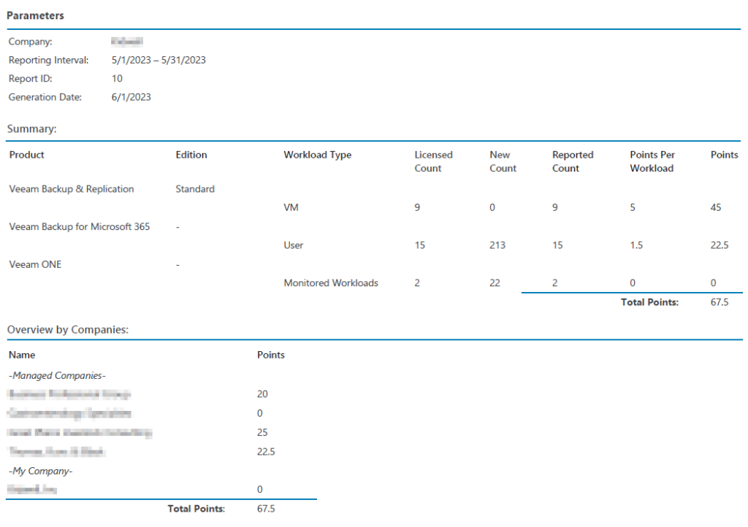Click the "22.5" points in Overview by Companies
Viewport: 748px width, 527px height.
[266, 452]
